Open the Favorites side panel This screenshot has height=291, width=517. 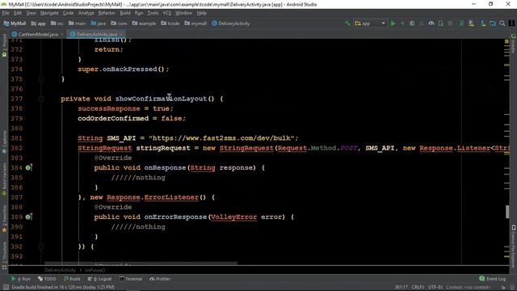click(x=4, y=218)
